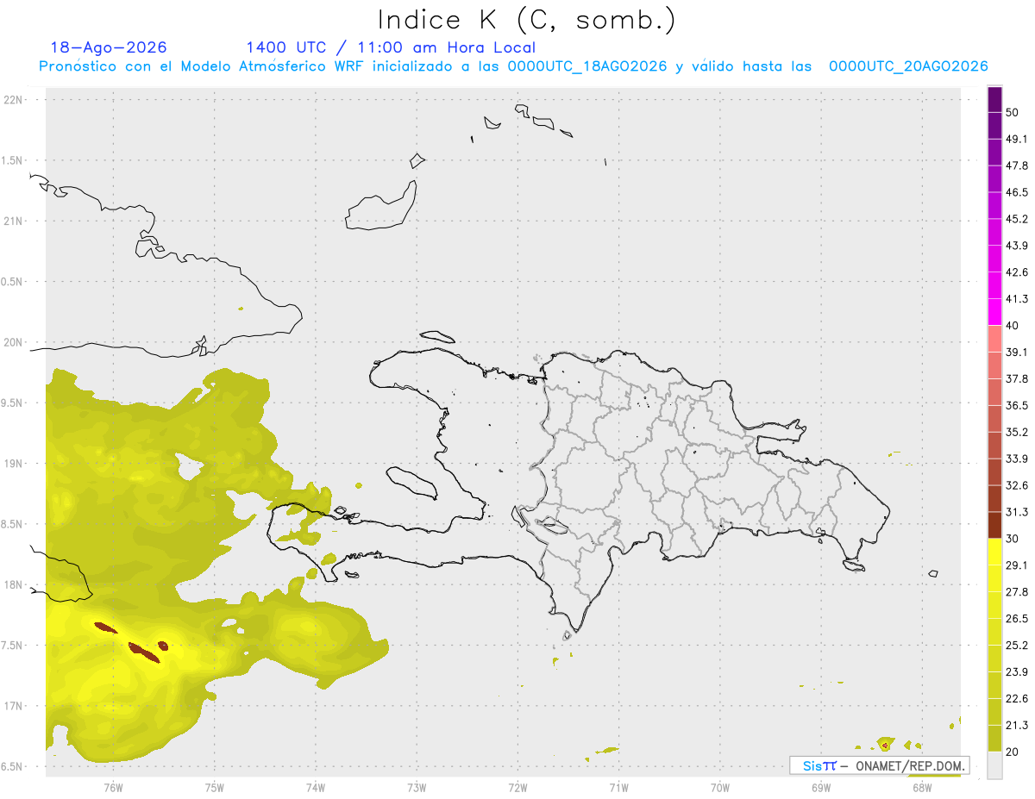The width and height of the screenshot is (1035, 799).
Task: Click the olive swatch between 20 and 21.3
Action: coord(995,739)
